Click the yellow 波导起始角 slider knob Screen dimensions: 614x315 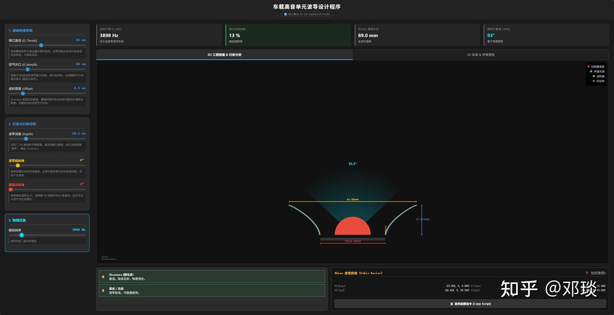[x=17, y=165]
